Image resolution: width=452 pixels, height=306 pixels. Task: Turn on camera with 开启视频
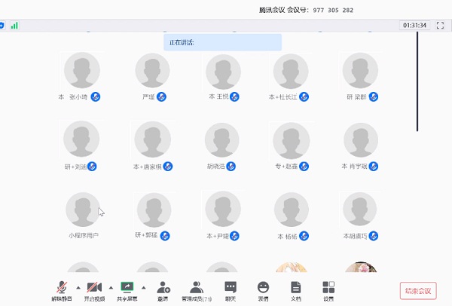click(x=94, y=287)
